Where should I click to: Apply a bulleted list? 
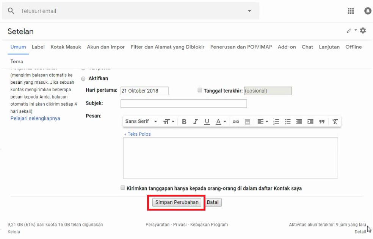pyautogui.click(x=288, y=122)
